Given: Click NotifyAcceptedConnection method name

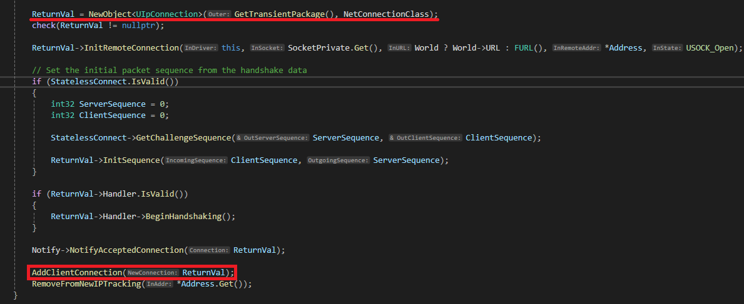Looking at the screenshot, I should point(126,250).
